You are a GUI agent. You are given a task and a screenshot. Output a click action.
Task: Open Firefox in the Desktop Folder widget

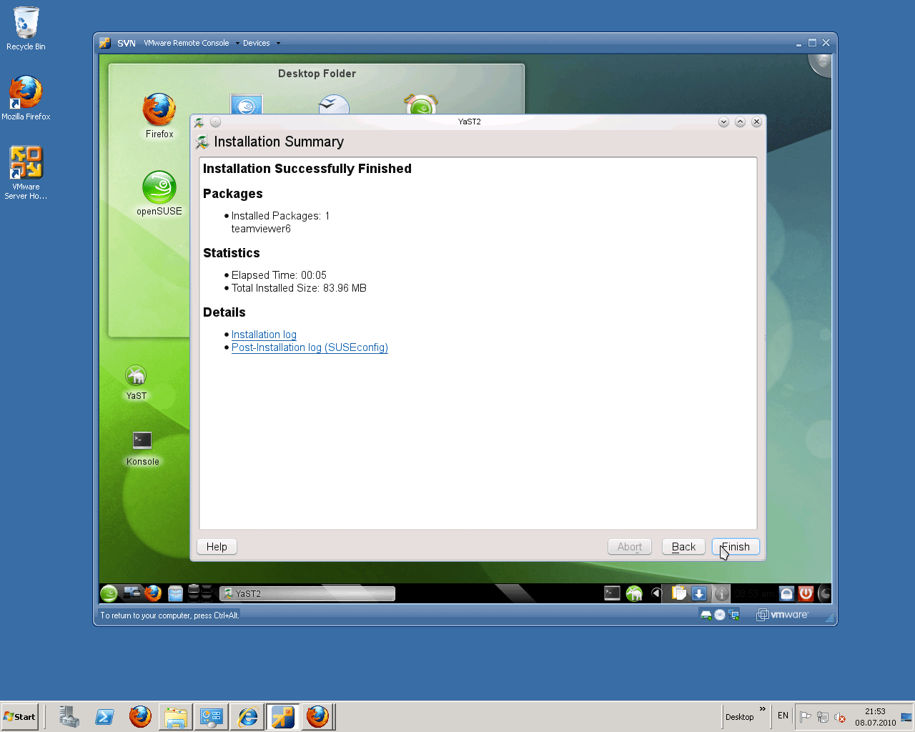pyautogui.click(x=159, y=115)
